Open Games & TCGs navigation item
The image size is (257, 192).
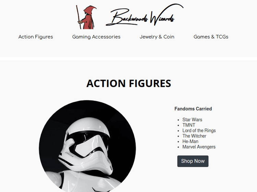coord(211,37)
